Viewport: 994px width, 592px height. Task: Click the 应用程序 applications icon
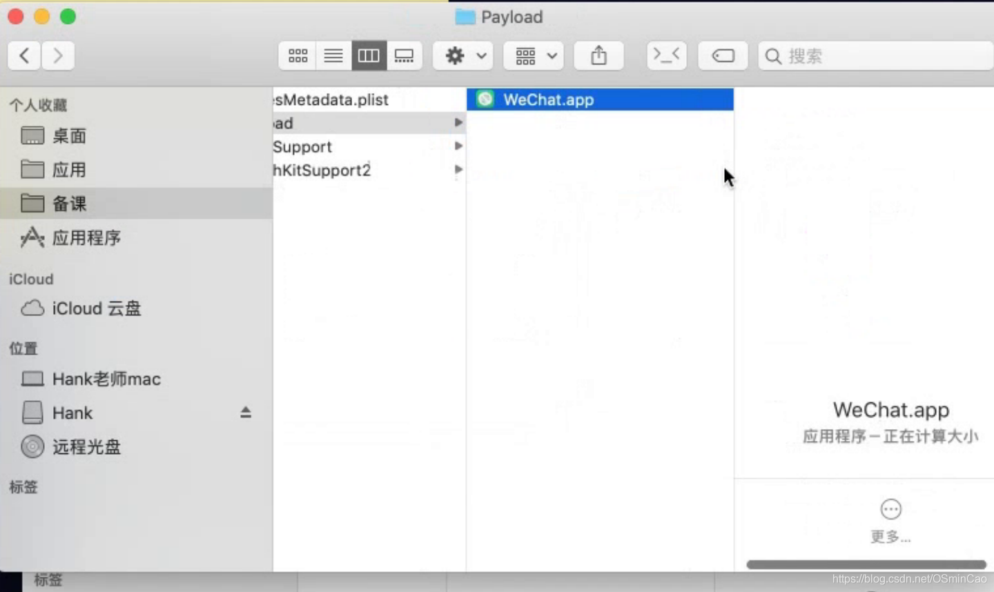click(32, 238)
